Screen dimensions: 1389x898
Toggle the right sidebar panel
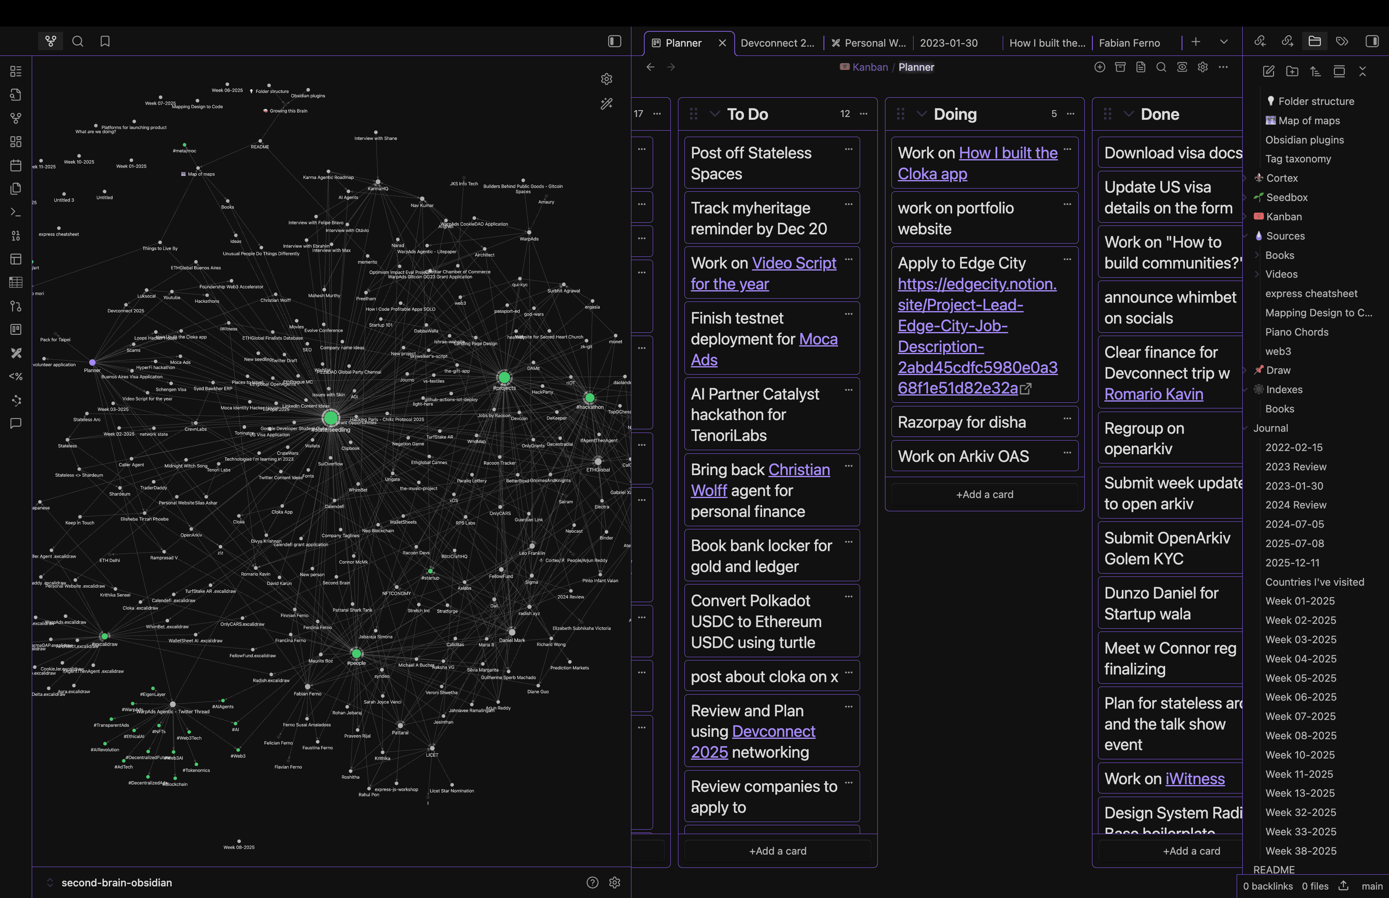[x=1371, y=41]
